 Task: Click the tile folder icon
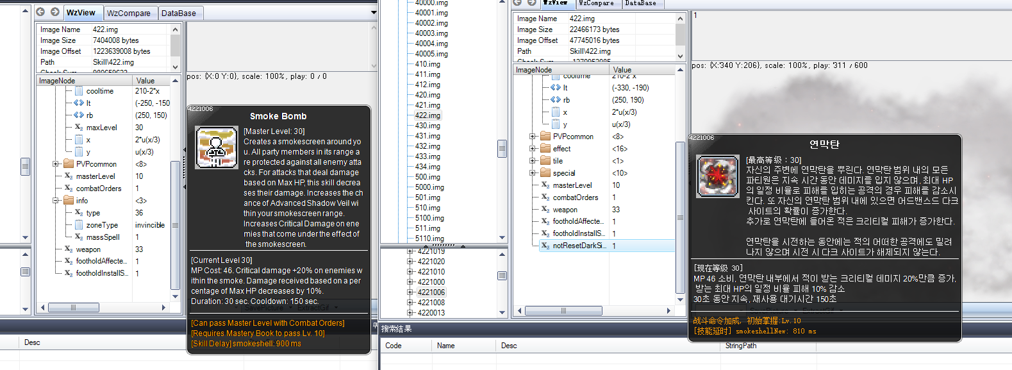[545, 161]
